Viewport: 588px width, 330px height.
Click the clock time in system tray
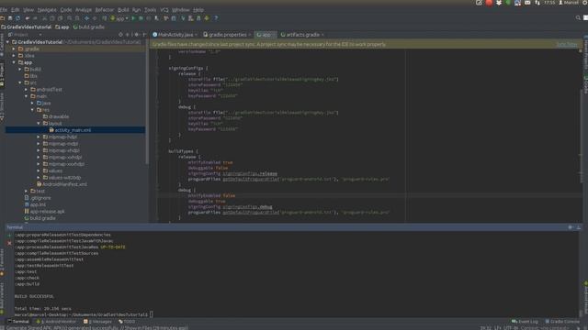coord(549,3)
